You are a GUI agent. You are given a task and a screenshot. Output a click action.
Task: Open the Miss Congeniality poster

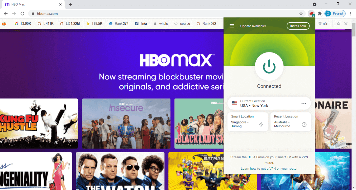point(36,171)
